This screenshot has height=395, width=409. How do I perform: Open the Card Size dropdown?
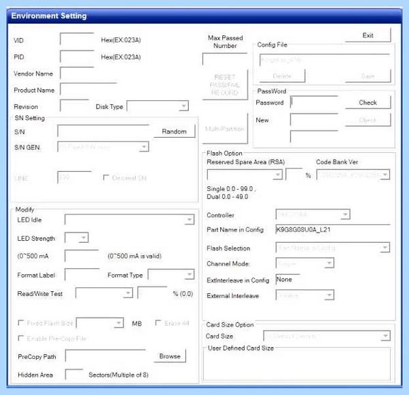tap(327, 336)
